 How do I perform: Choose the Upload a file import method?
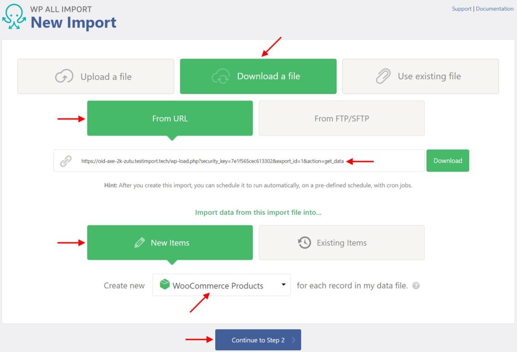(95, 76)
